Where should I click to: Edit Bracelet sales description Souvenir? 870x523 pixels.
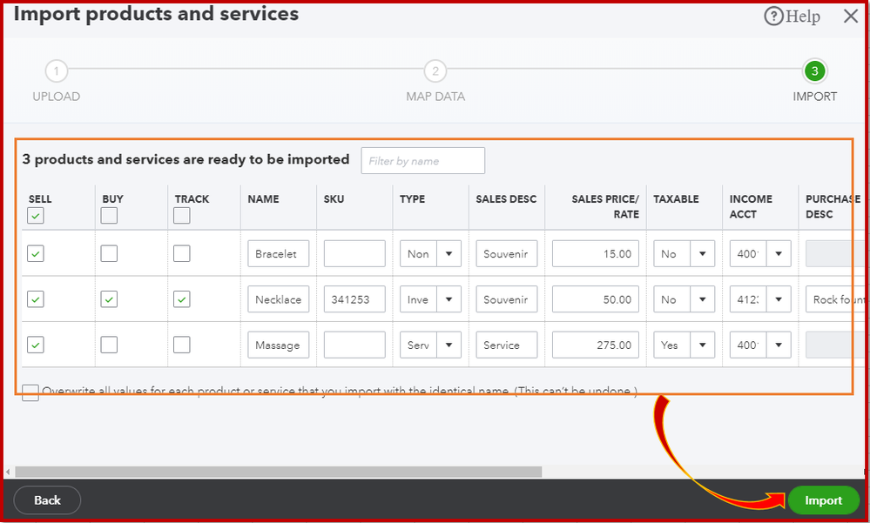tap(507, 254)
